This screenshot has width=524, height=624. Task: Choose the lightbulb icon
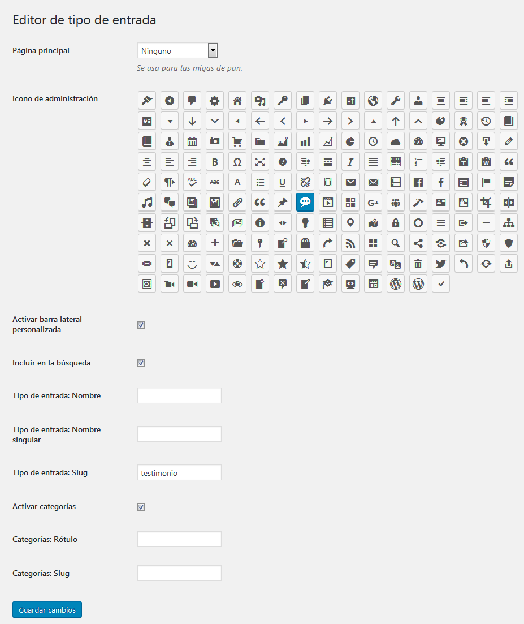coord(305,222)
